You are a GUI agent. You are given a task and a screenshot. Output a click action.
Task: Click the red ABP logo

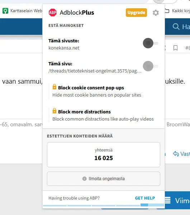click(53, 13)
